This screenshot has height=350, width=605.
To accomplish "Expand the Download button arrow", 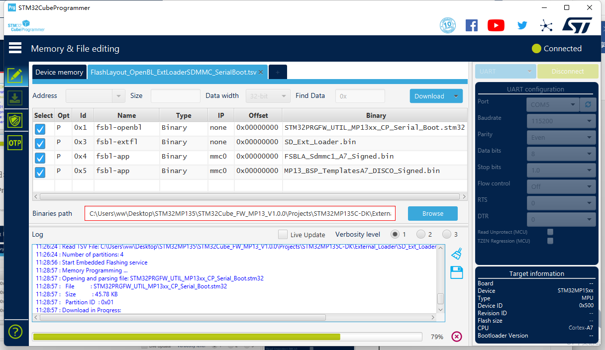I will pyautogui.click(x=456, y=96).
